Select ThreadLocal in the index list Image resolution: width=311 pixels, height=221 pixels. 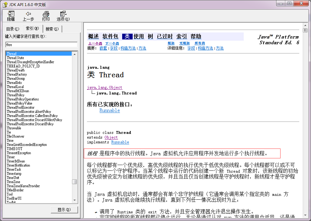pyautogui.click(x=15, y=87)
